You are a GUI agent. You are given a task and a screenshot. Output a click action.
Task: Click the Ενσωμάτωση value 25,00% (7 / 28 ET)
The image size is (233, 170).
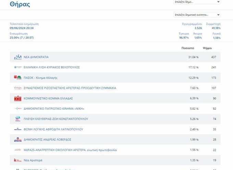coord(22,38)
